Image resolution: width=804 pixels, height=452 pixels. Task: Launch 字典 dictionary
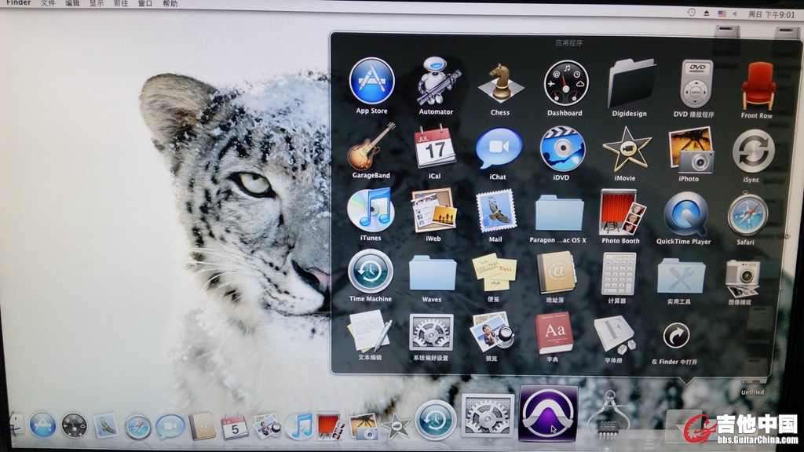(x=554, y=334)
